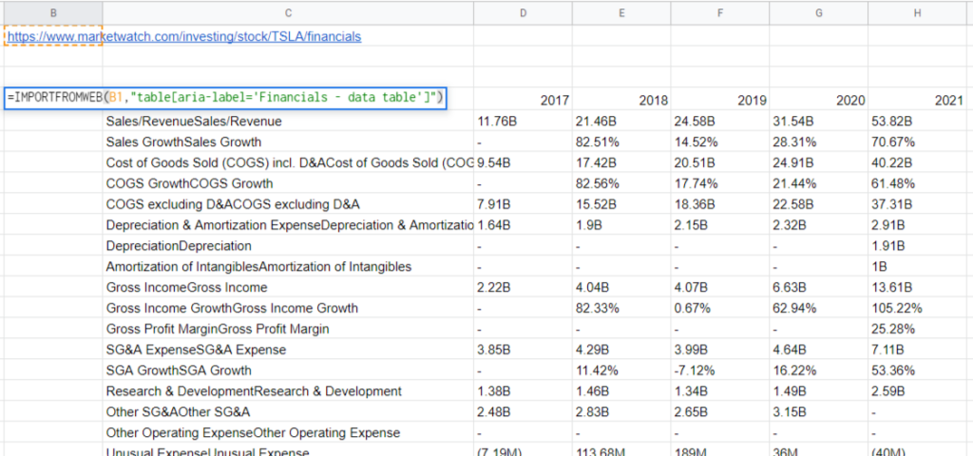Open the MarketWatch TSLA financials link

tap(184, 37)
